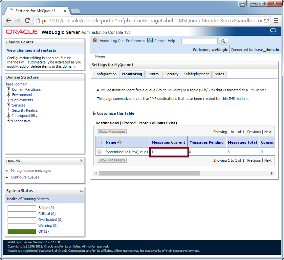284x260 pixels.
Task: Expand the Services tree node
Action: click(8, 105)
